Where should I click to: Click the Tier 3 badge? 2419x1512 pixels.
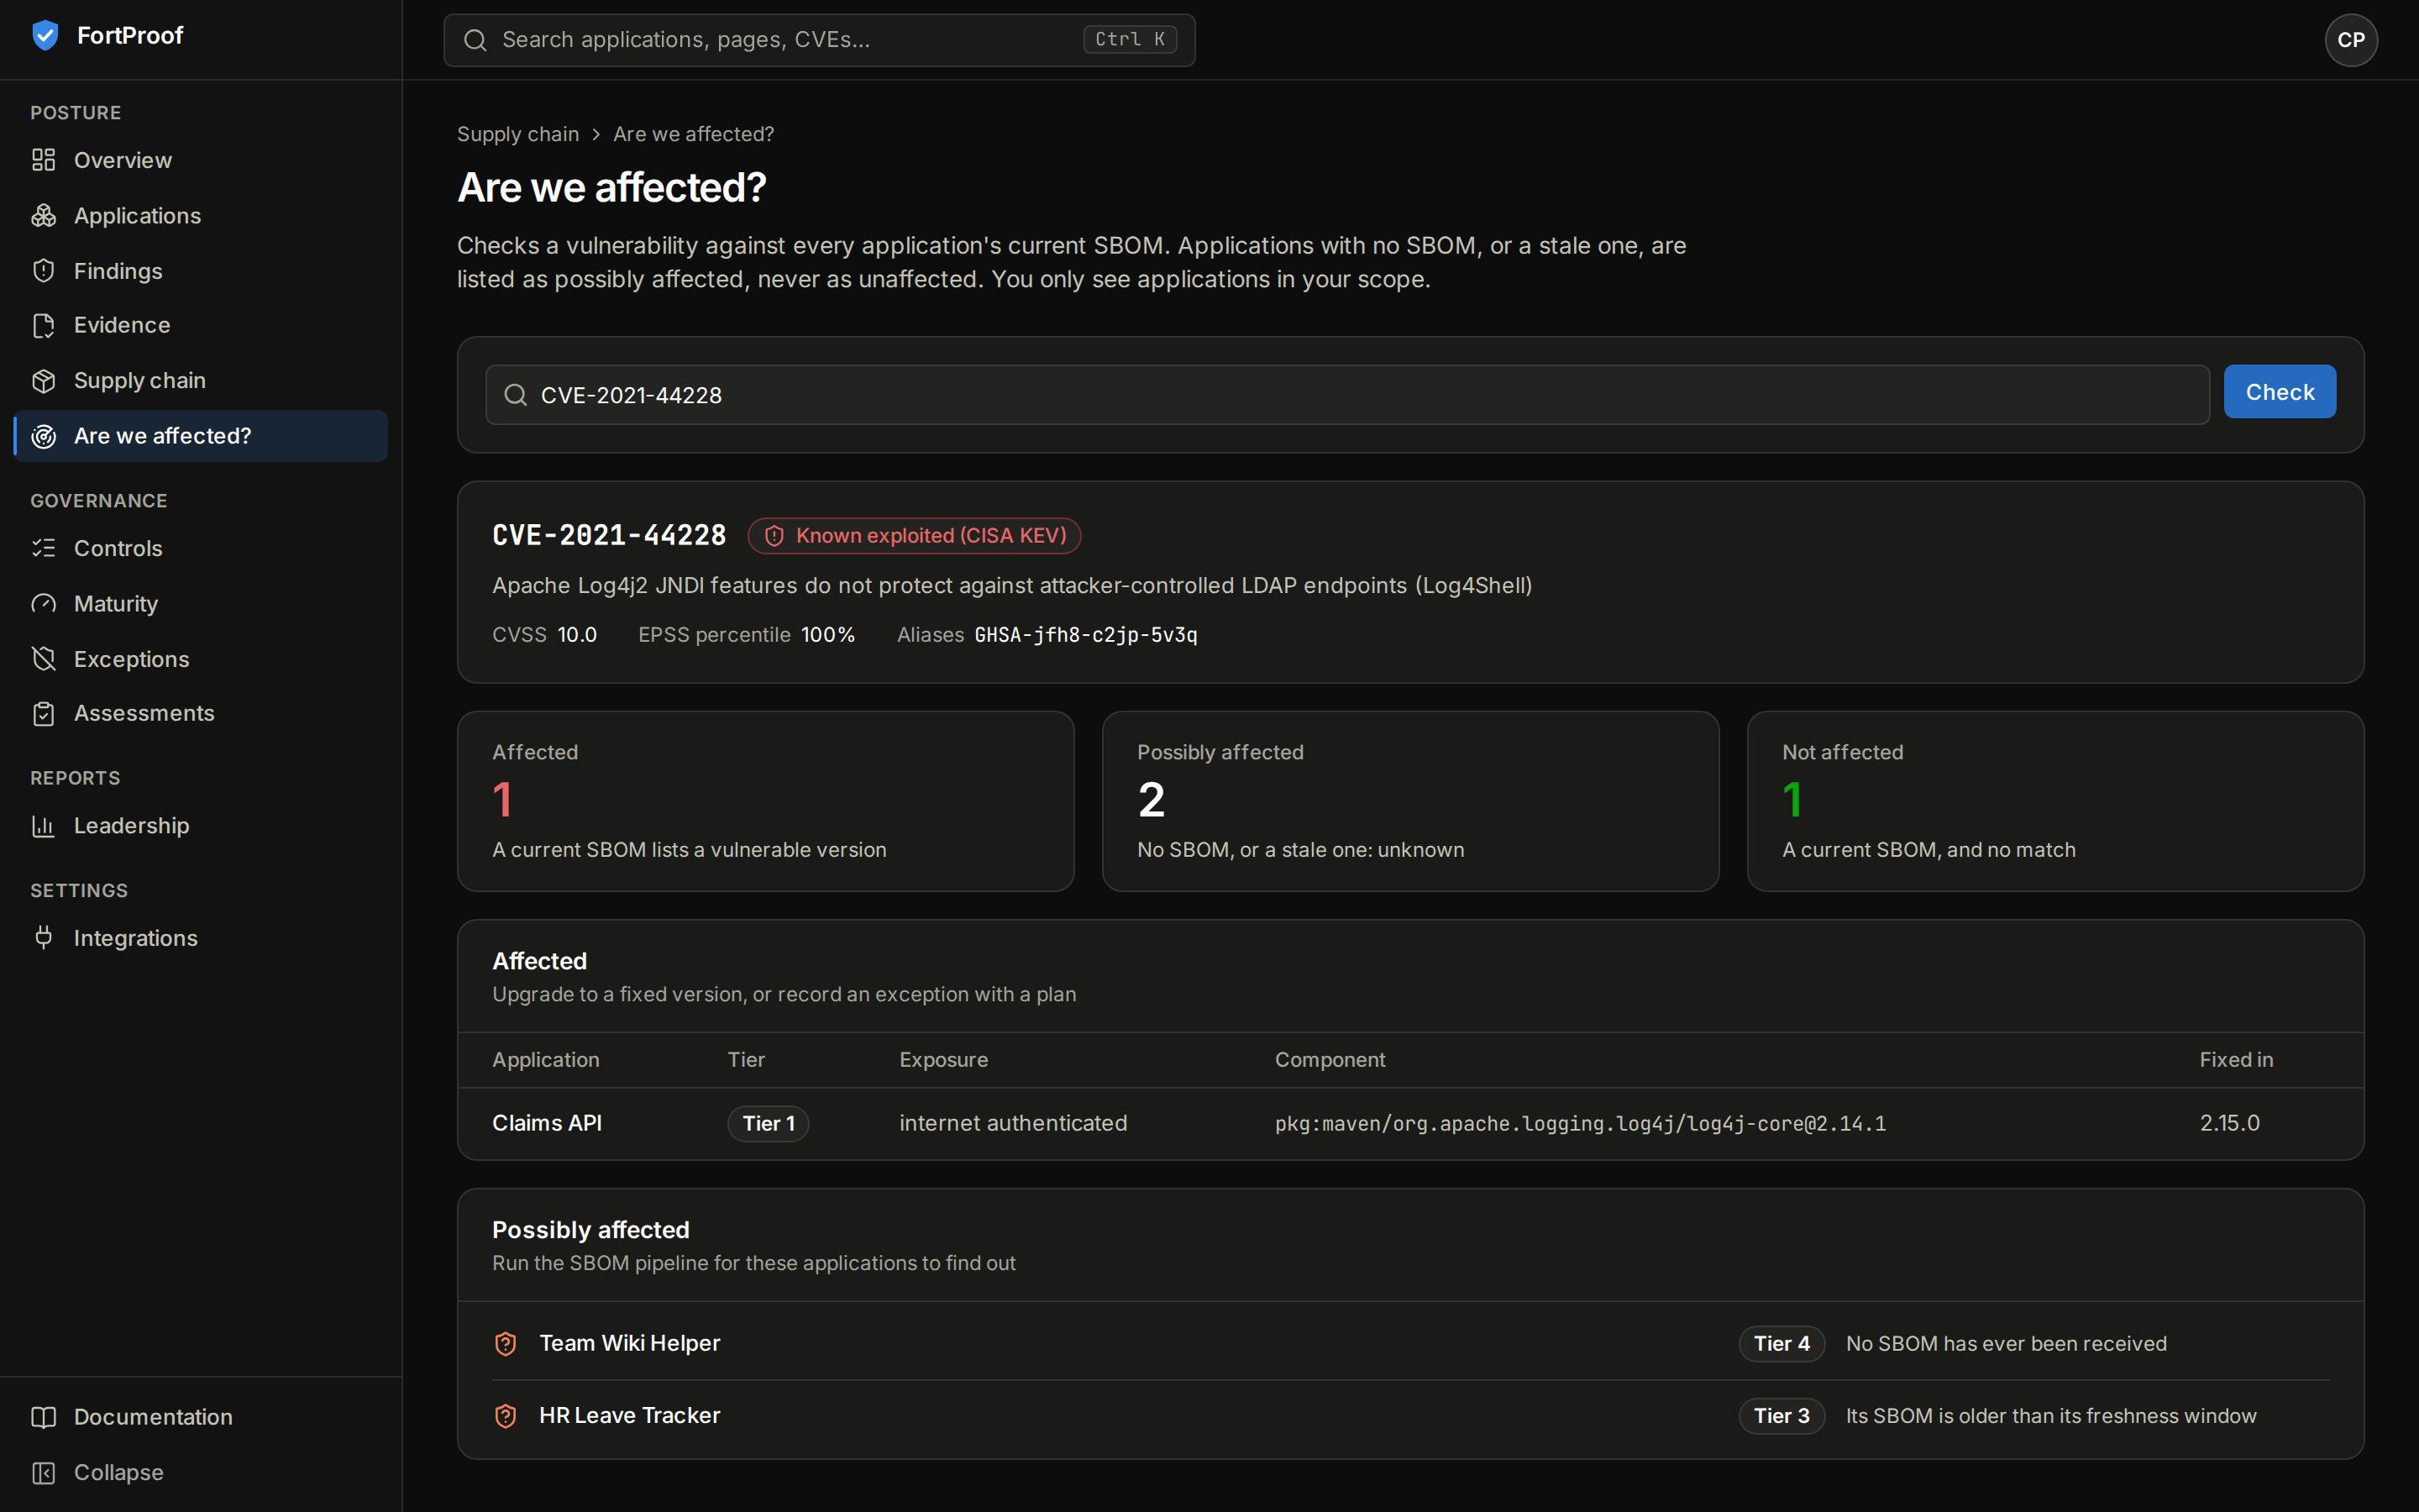pos(1781,1416)
